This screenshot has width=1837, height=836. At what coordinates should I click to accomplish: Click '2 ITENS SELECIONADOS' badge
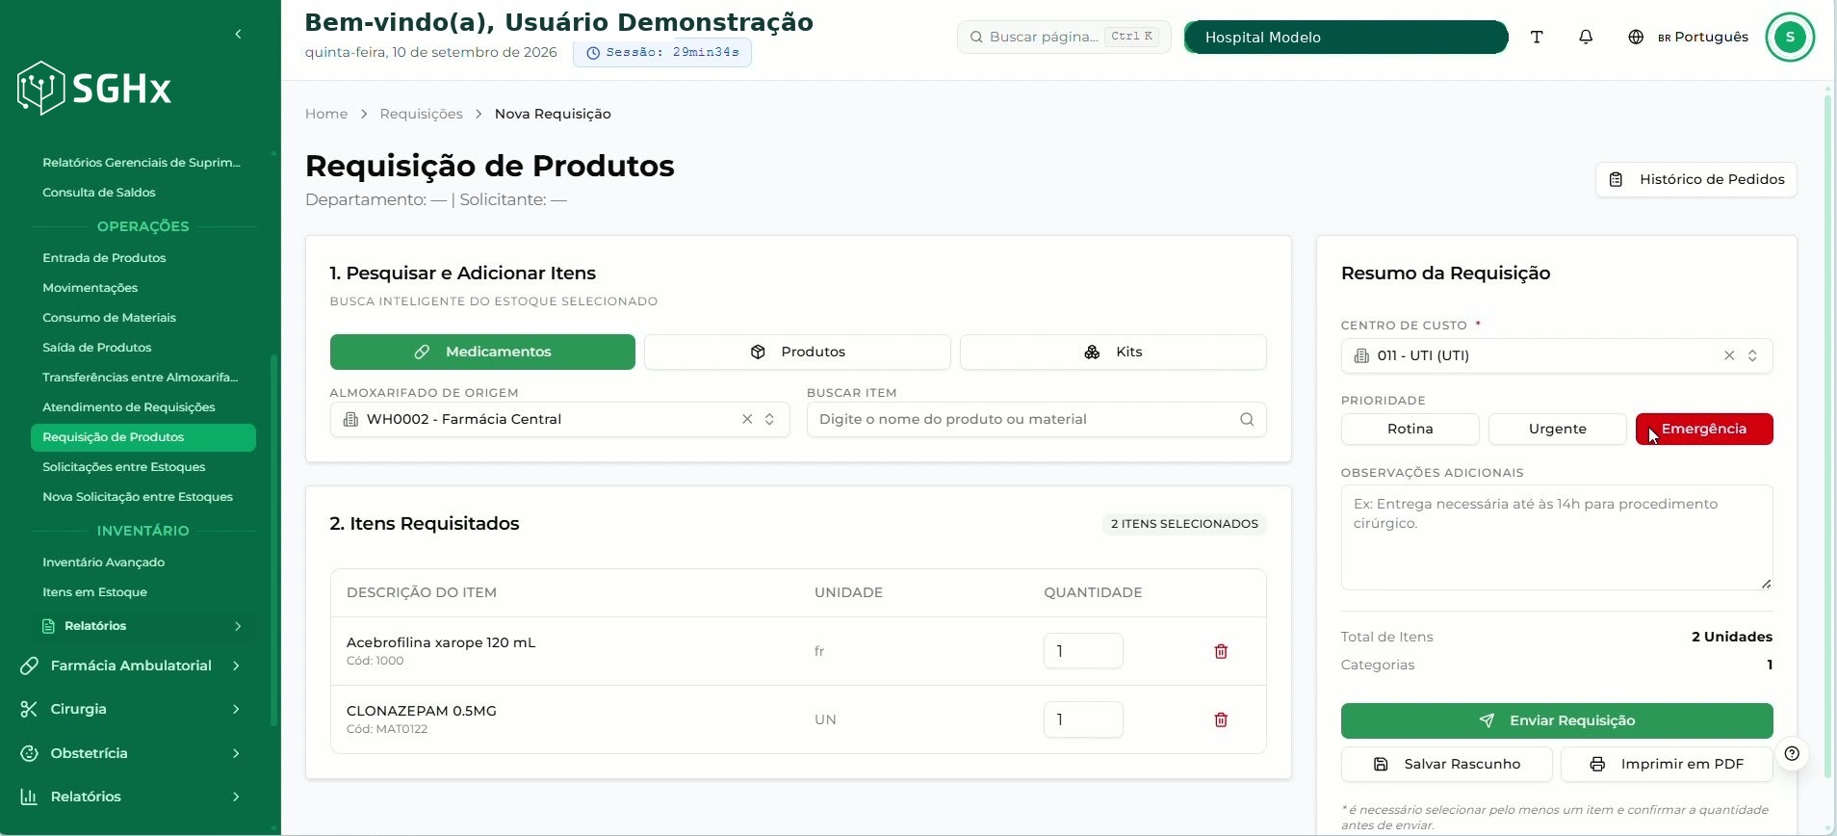pyautogui.click(x=1184, y=525)
